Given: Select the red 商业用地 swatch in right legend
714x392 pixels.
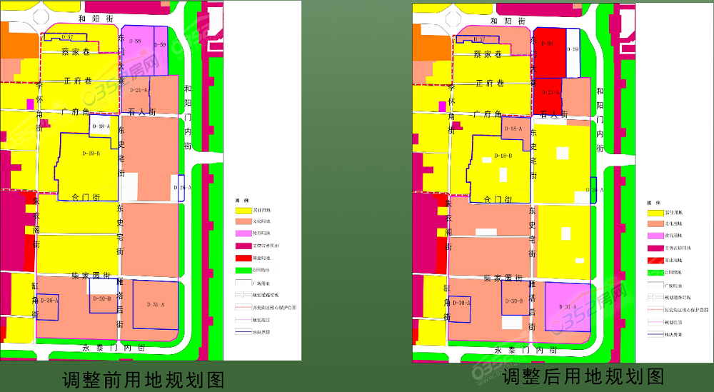Looking at the screenshot, I should pos(656,260).
